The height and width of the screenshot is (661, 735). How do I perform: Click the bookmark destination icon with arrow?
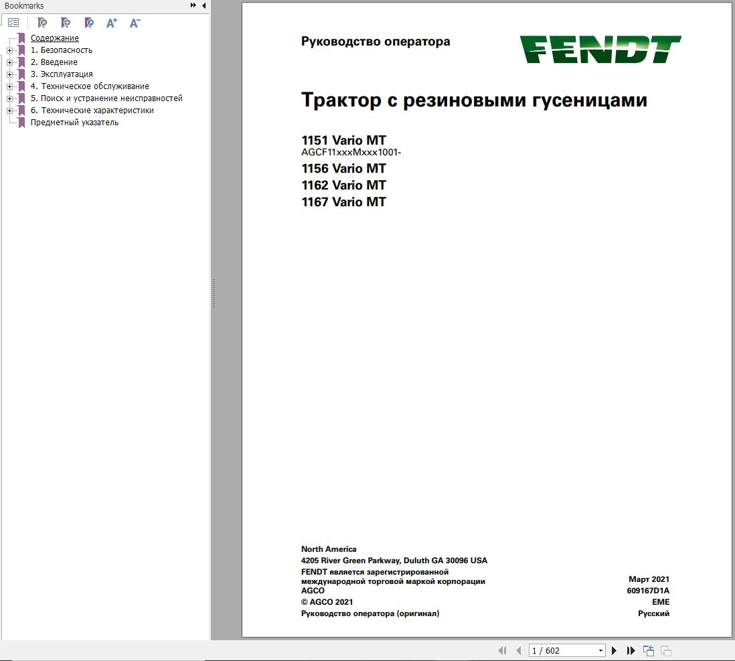click(x=89, y=23)
